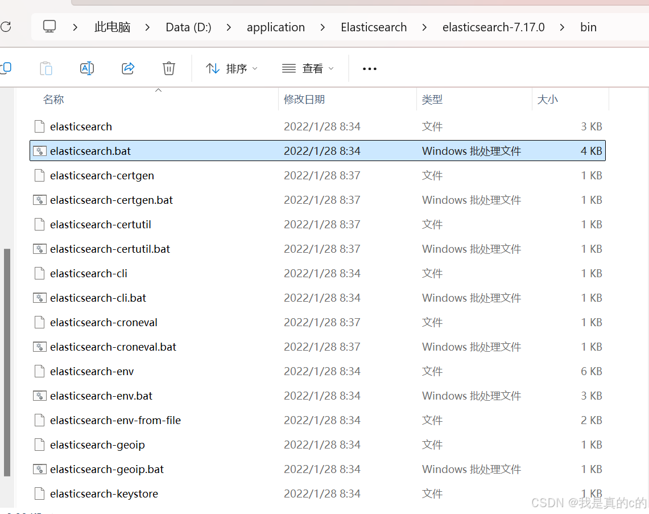Click the file icon of elasticsearch-certgen.bat
The height and width of the screenshot is (514, 649).
[40, 200]
